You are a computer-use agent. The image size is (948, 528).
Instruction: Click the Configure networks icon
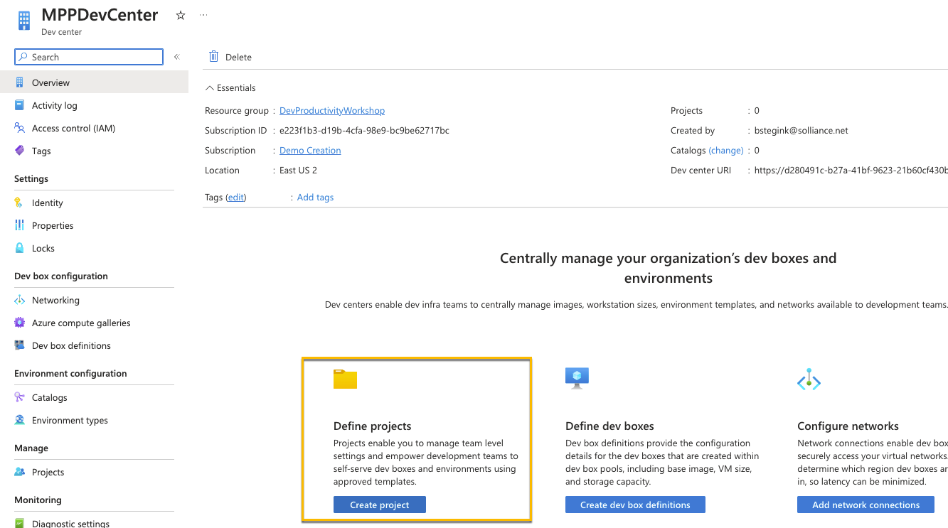tap(809, 380)
